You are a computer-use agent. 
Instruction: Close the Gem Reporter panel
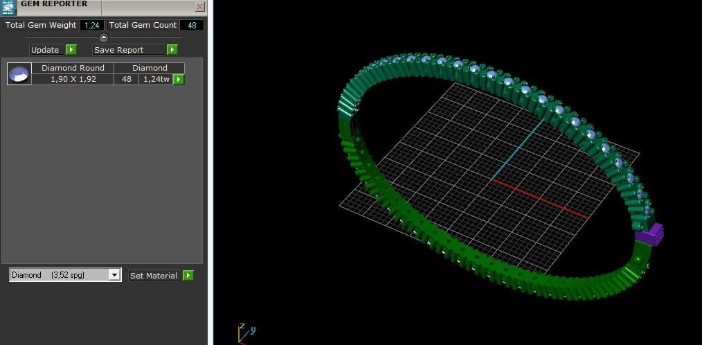(199, 7)
